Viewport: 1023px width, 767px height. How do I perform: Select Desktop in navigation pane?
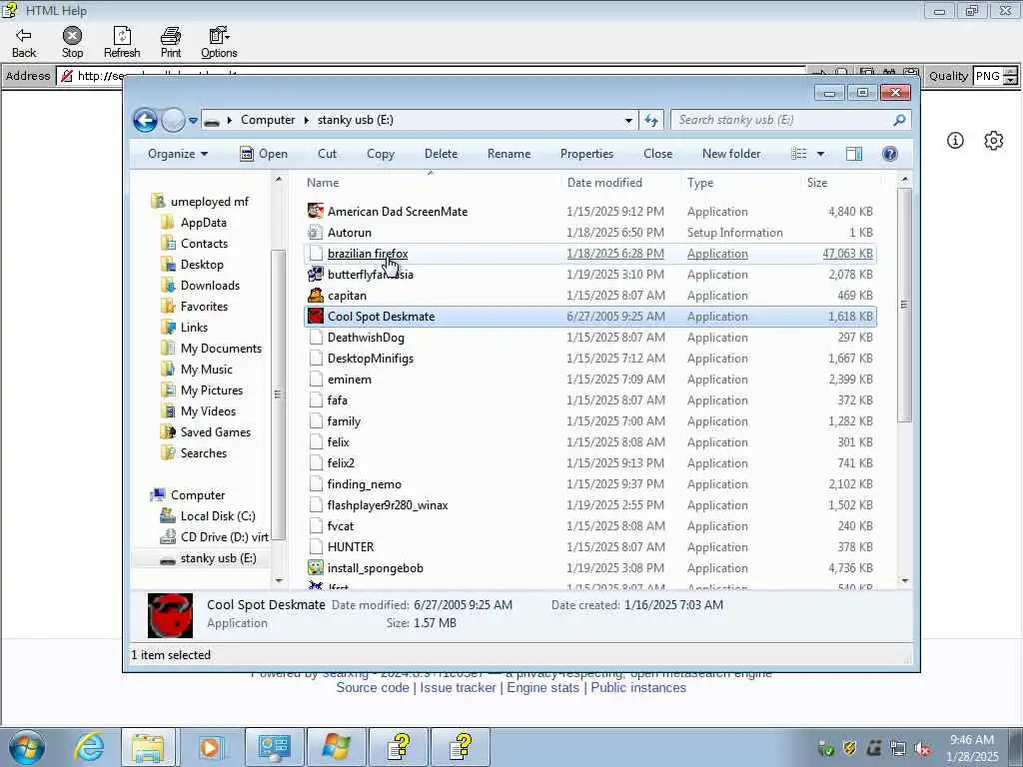coord(202,264)
